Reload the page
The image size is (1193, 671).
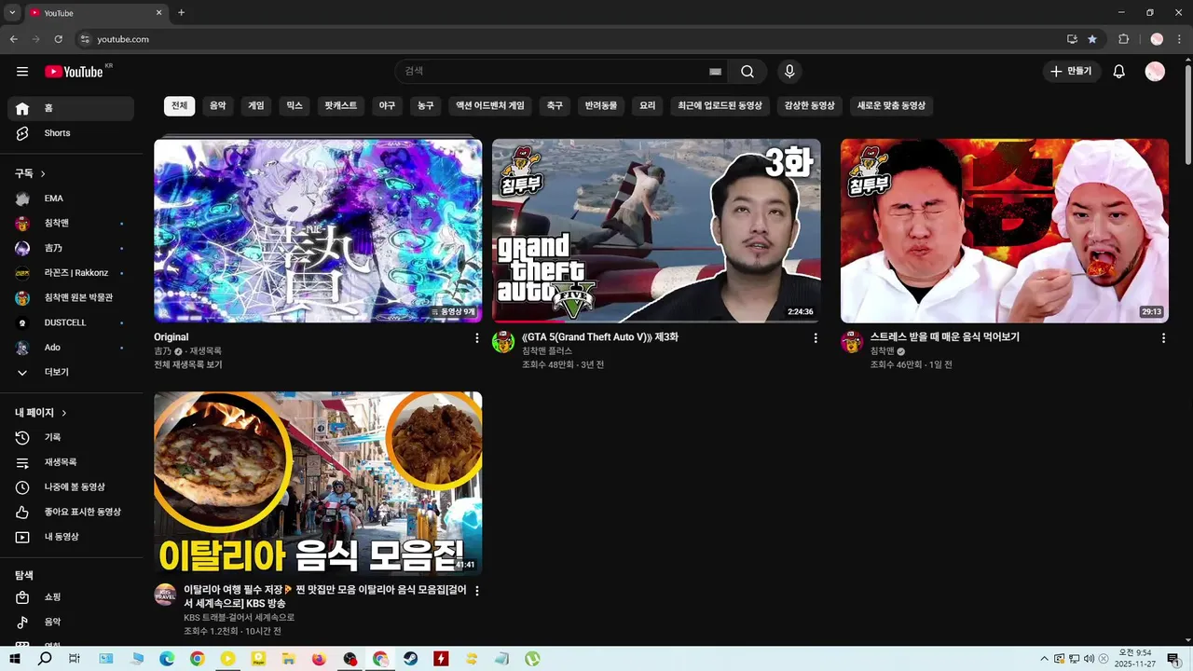(x=58, y=39)
